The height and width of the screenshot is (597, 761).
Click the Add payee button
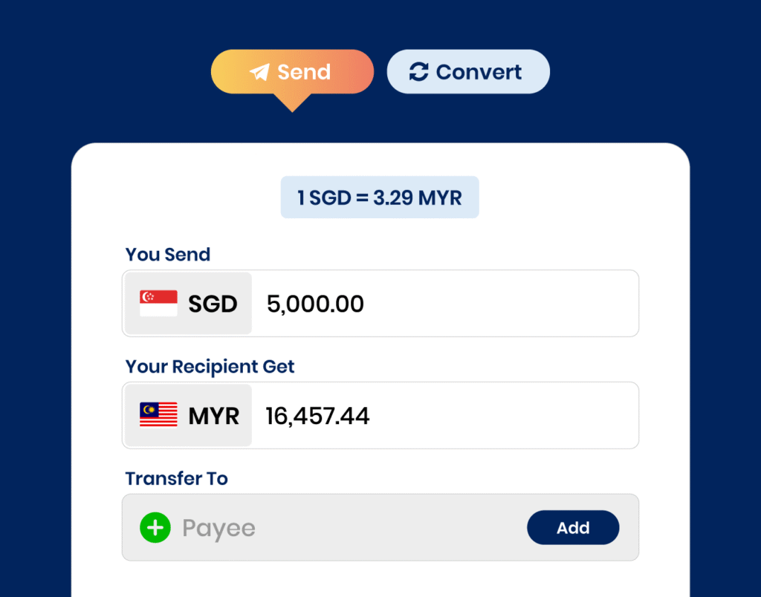point(573,527)
